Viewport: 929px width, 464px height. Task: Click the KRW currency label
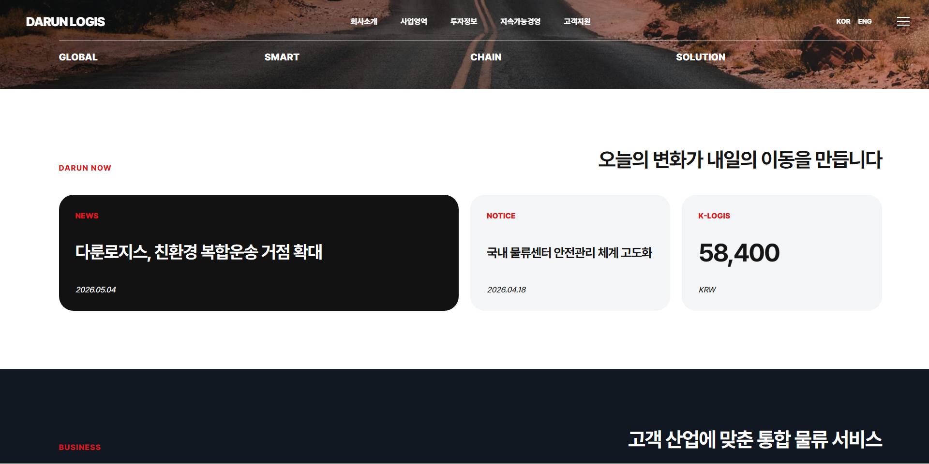pos(707,290)
